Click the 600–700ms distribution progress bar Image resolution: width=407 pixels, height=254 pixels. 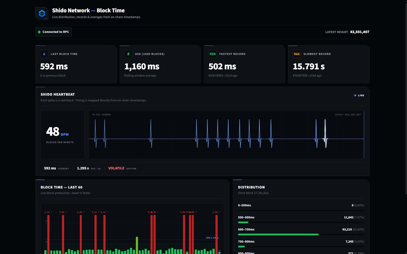pyautogui.click(x=301, y=234)
